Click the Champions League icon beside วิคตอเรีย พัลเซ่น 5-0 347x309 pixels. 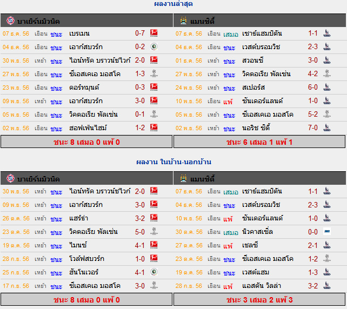click(154, 231)
